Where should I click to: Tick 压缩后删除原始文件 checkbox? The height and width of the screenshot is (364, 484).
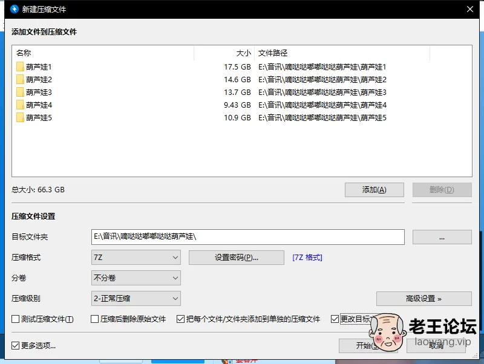[x=95, y=319]
